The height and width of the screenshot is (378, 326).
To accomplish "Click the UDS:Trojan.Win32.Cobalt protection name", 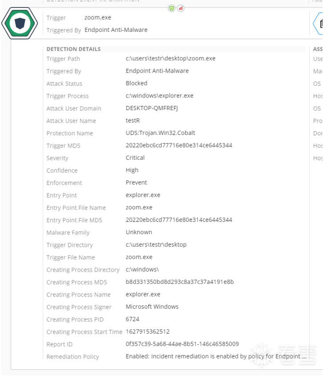I will [160, 133].
